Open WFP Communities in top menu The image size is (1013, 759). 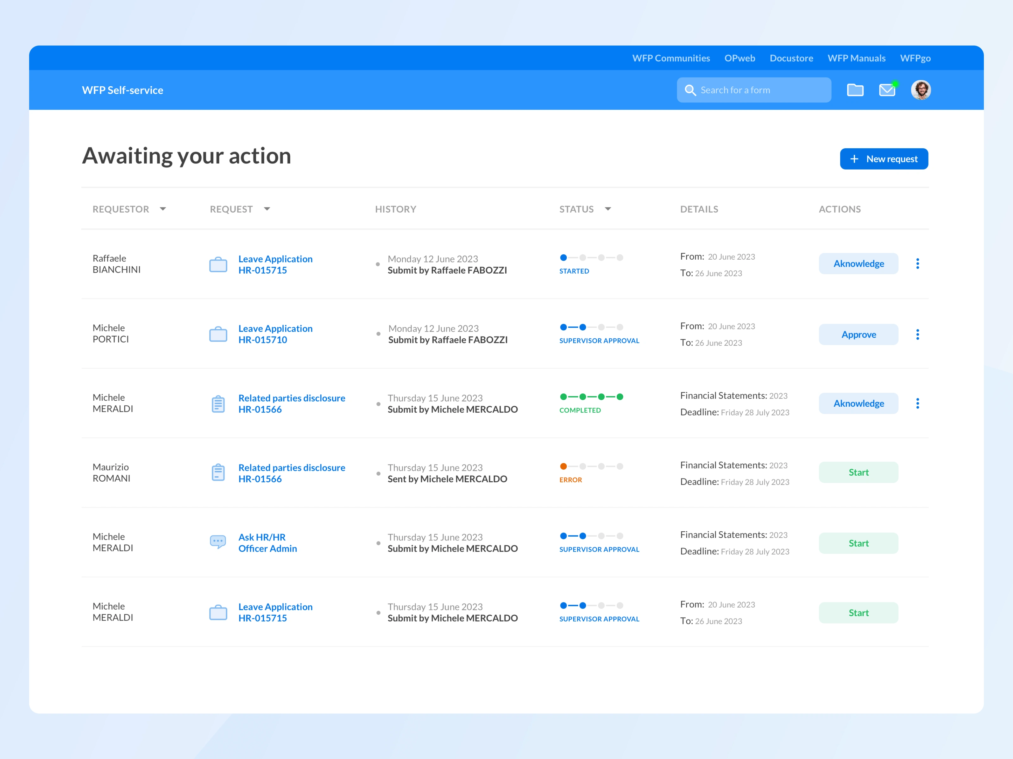click(x=671, y=58)
